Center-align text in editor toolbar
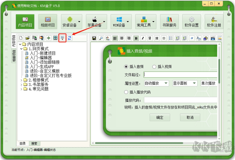 [122, 38]
